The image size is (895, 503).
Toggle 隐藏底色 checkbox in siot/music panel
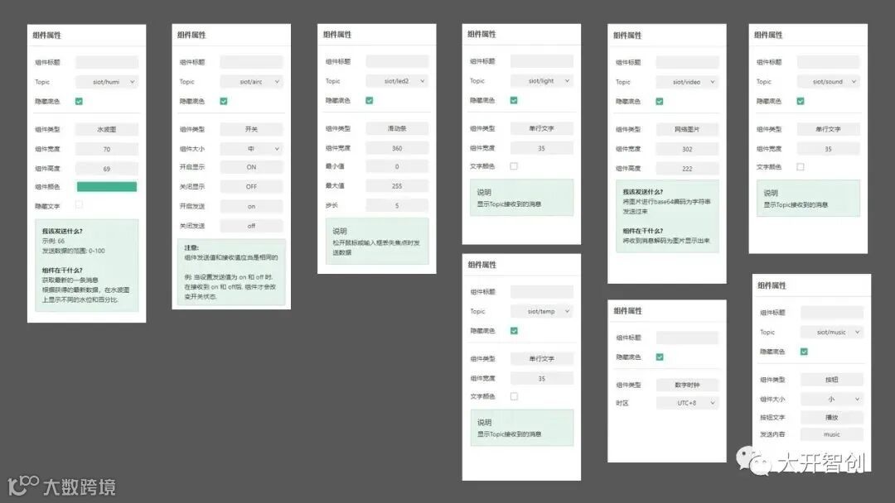[804, 352]
